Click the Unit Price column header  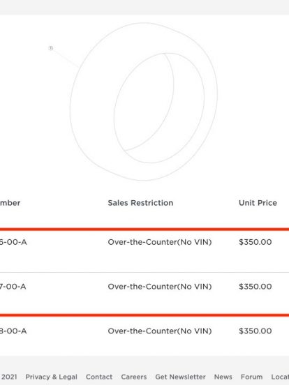pos(258,203)
